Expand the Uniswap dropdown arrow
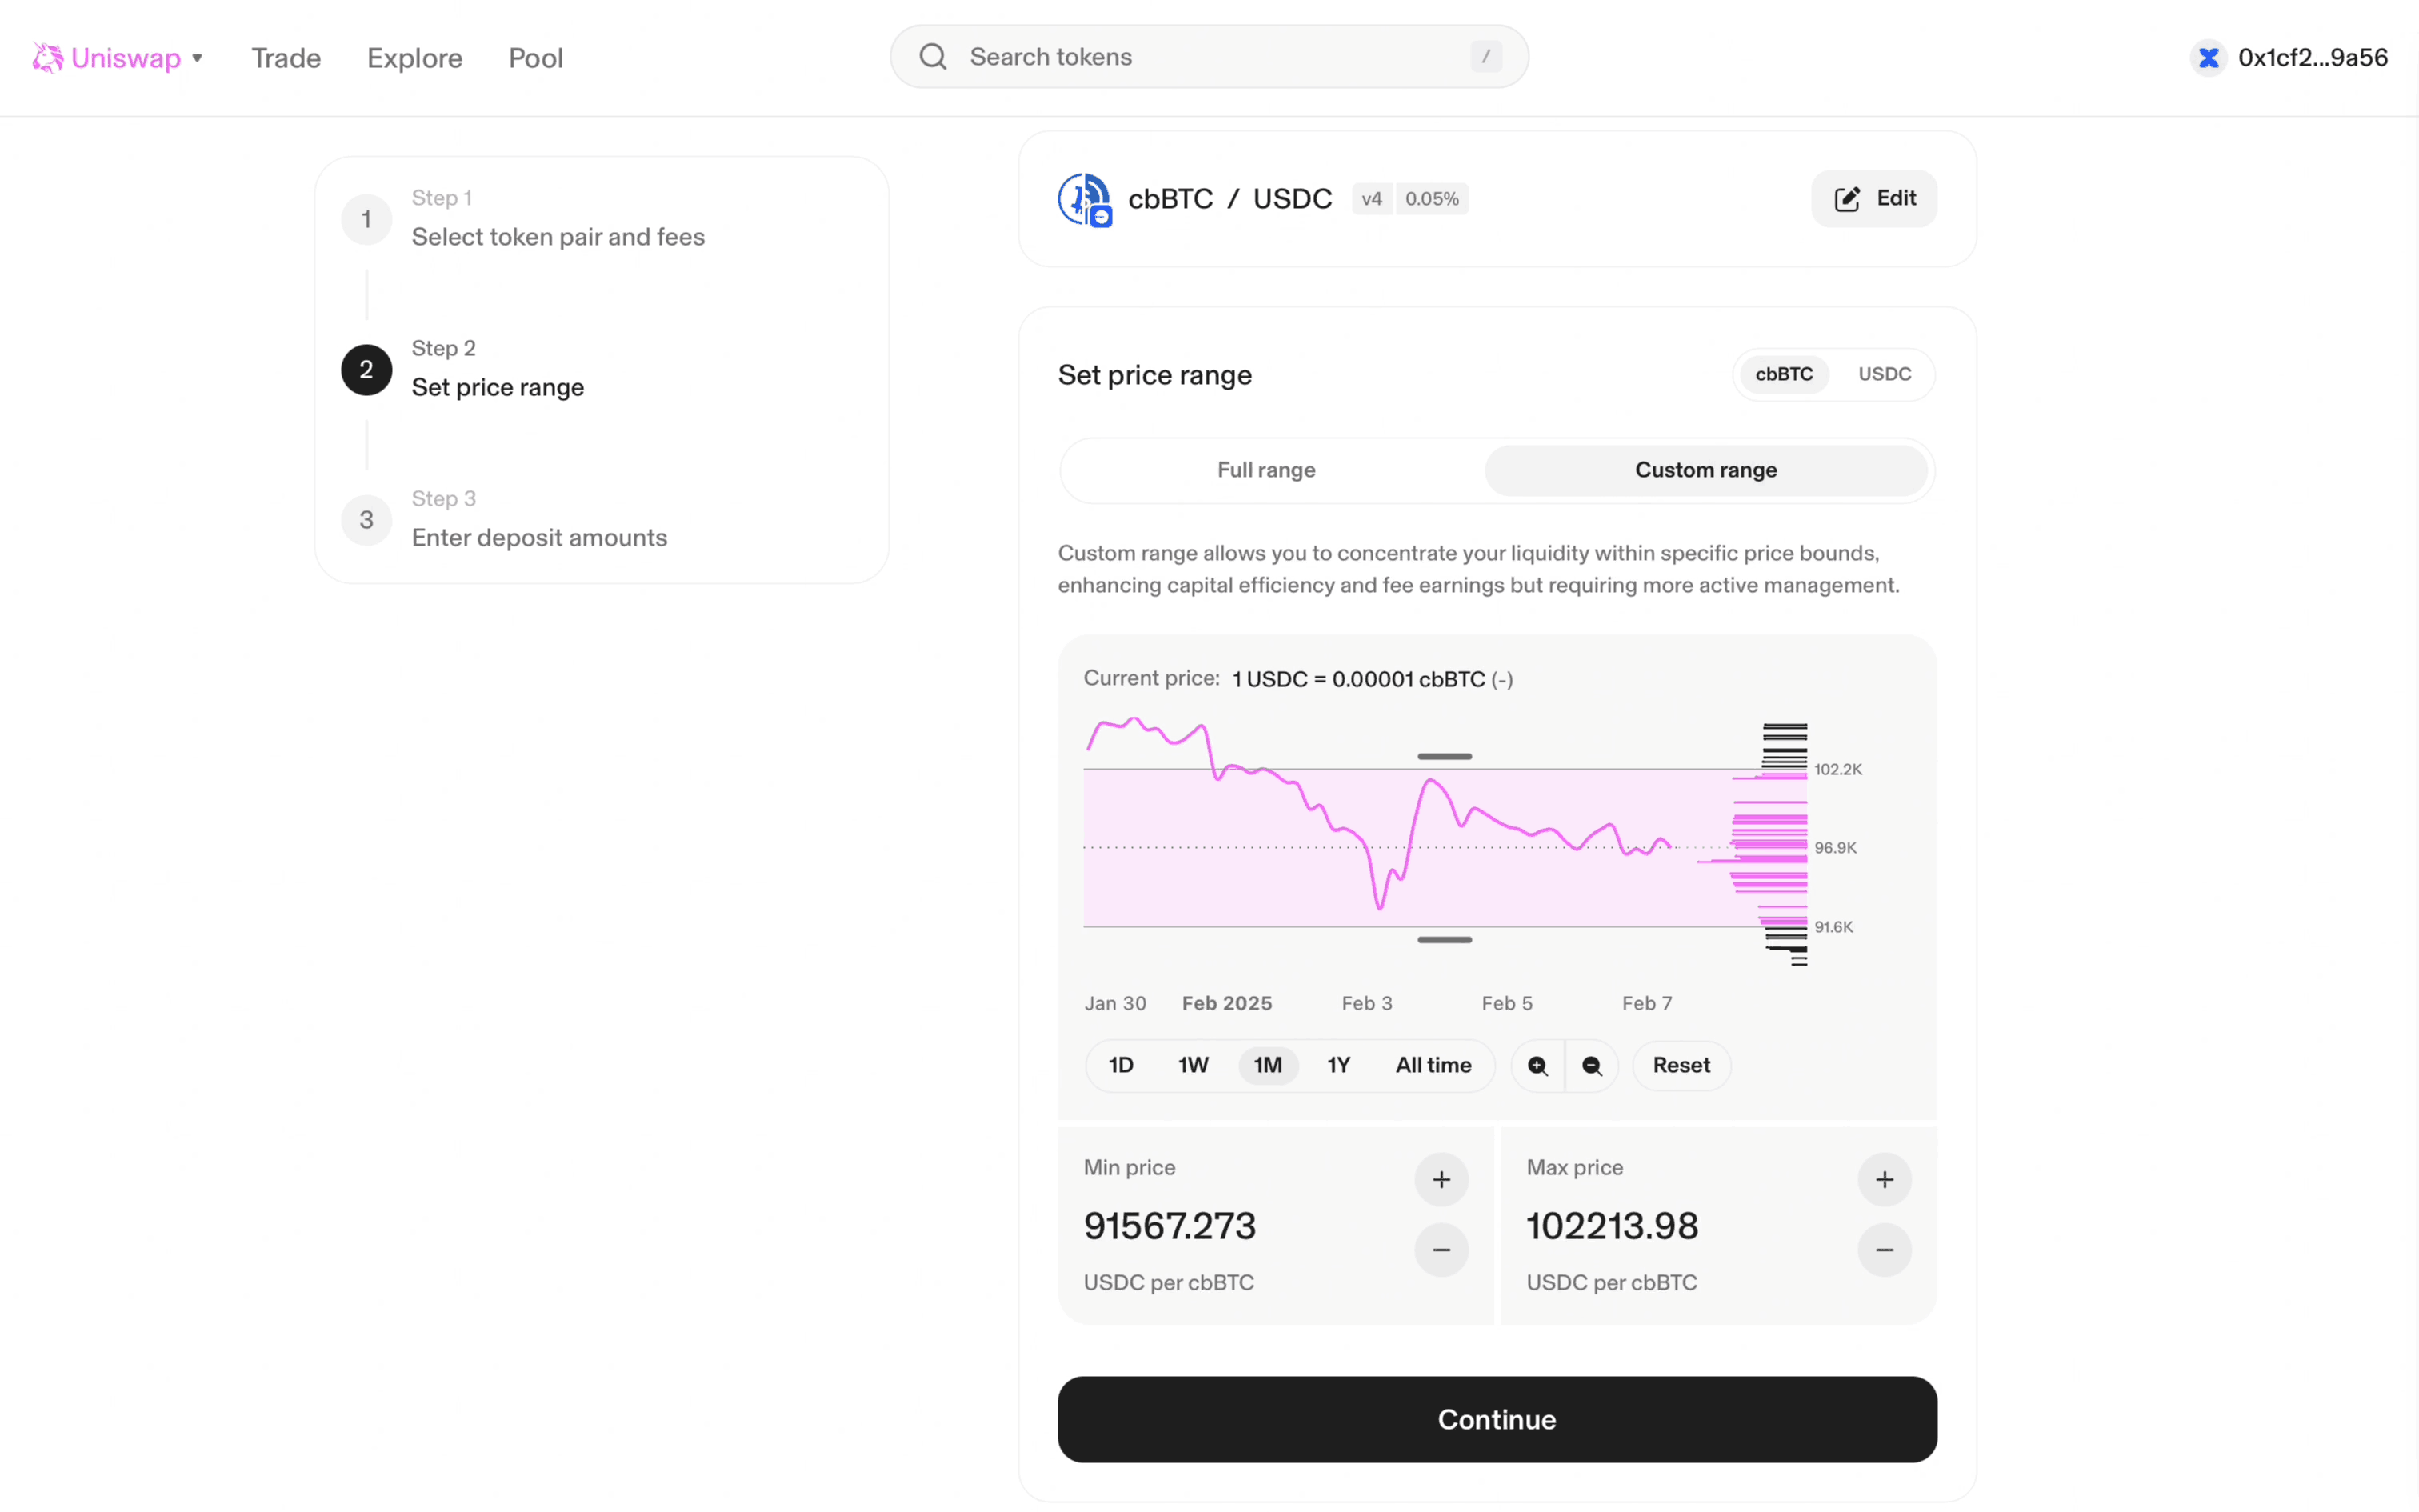The image size is (2419, 1512). (198, 58)
